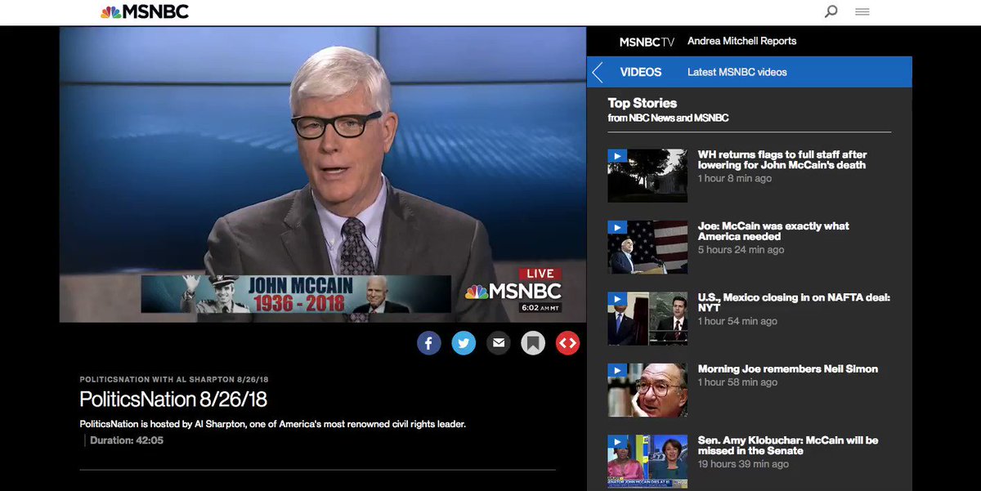This screenshot has width=981, height=491.
Task: Click 'from NBC News and MSNBC' subheading
Action: point(668,118)
